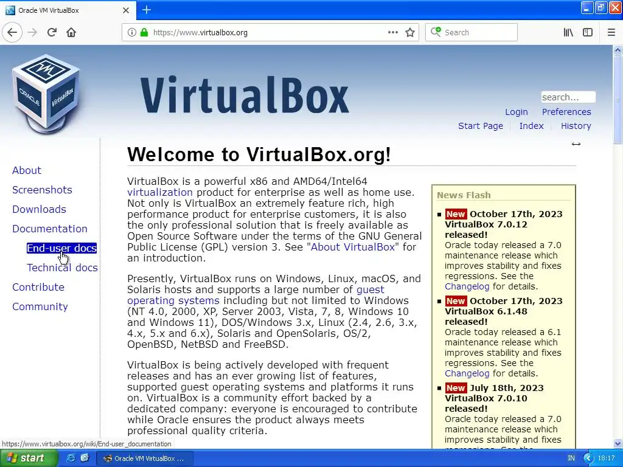Click the page scrollbar up arrow
This screenshot has height=467, width=623.
[x=618, y=50]
